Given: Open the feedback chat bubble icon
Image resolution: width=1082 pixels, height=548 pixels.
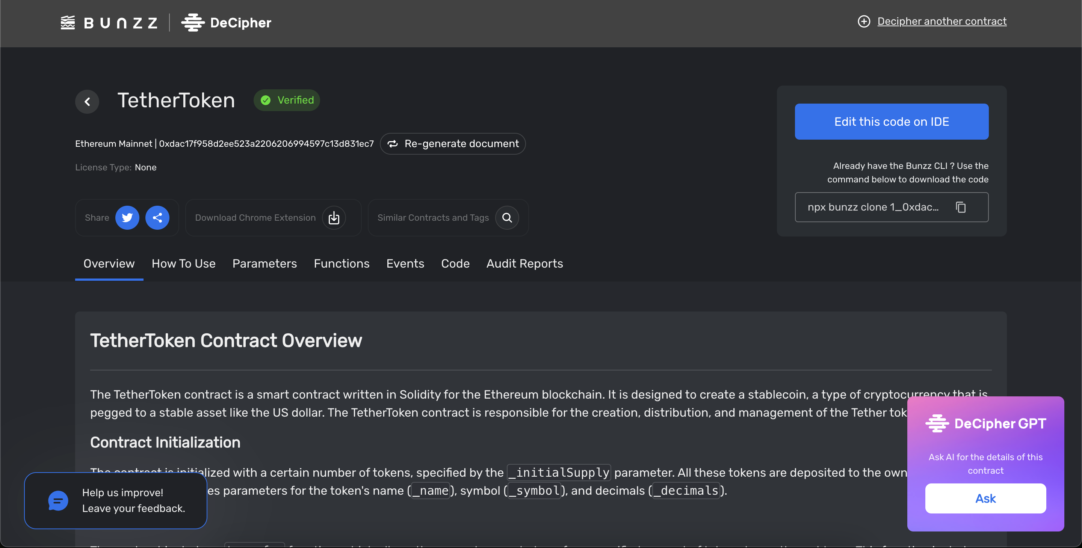Looking at the screenshot, I should [58, 500].
